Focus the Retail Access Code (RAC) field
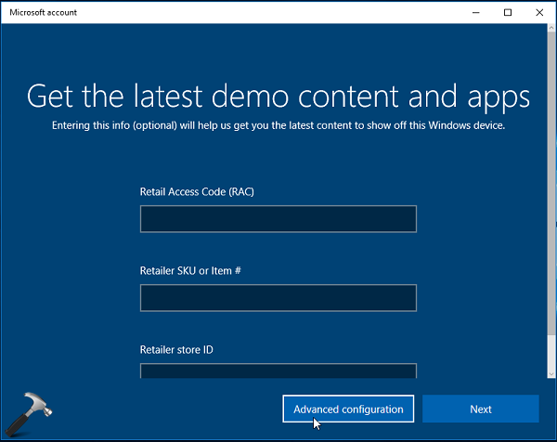This screenshot has height=442, width=557. [278, 219]
